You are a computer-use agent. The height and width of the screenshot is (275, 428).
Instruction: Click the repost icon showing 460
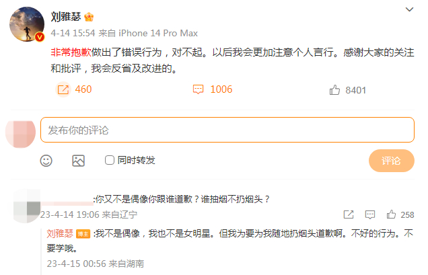tap(63, 89)
